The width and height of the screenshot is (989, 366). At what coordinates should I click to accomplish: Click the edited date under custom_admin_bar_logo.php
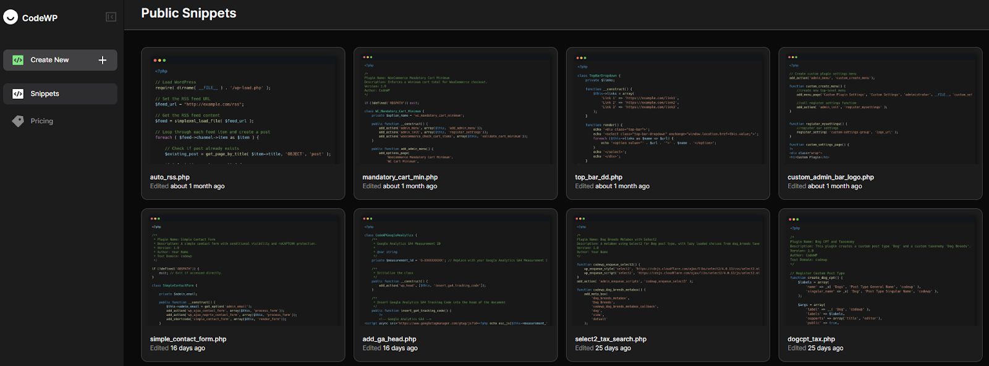pyautogui.click(x=825, y=186)
